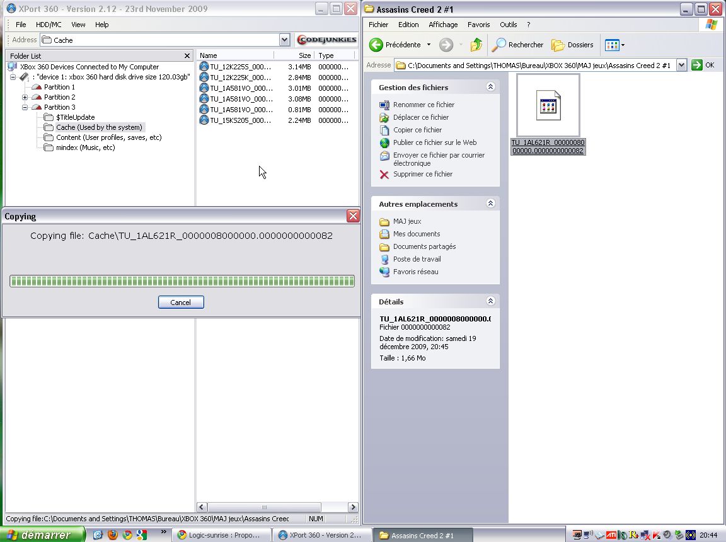Open the Help menu in XPort 360

pyautogui.click(x=102, y=25)
